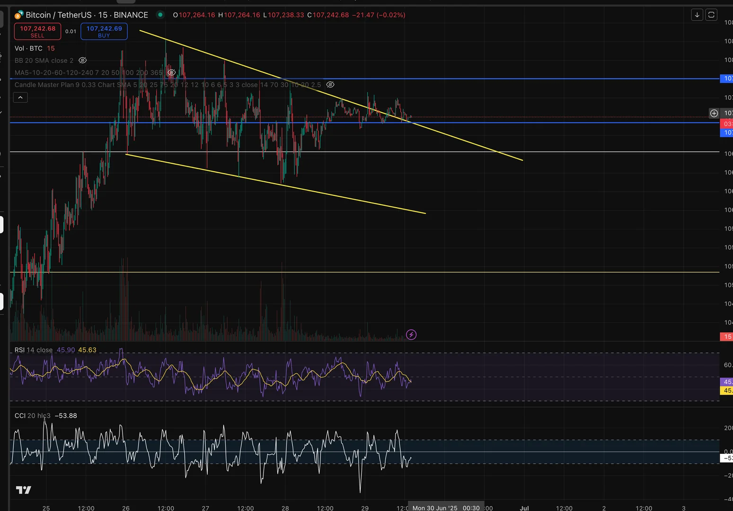Select the BB 20 SMA close 2 label

(x=44, y=61)
